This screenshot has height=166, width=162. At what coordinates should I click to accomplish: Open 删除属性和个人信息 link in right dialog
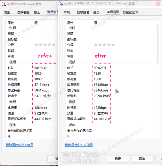[79, 145]
